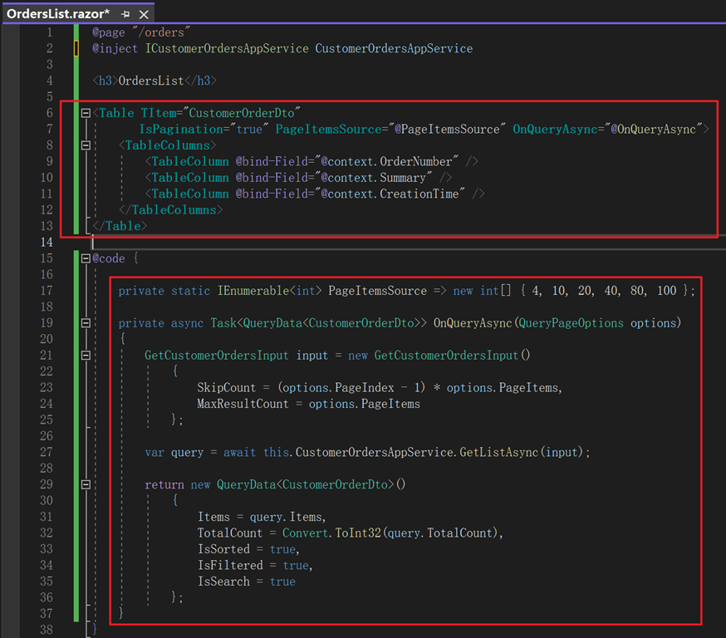Click IEnumerable<int> type on line 17
This screenshot has width=726, height=638.
point(269,291)
